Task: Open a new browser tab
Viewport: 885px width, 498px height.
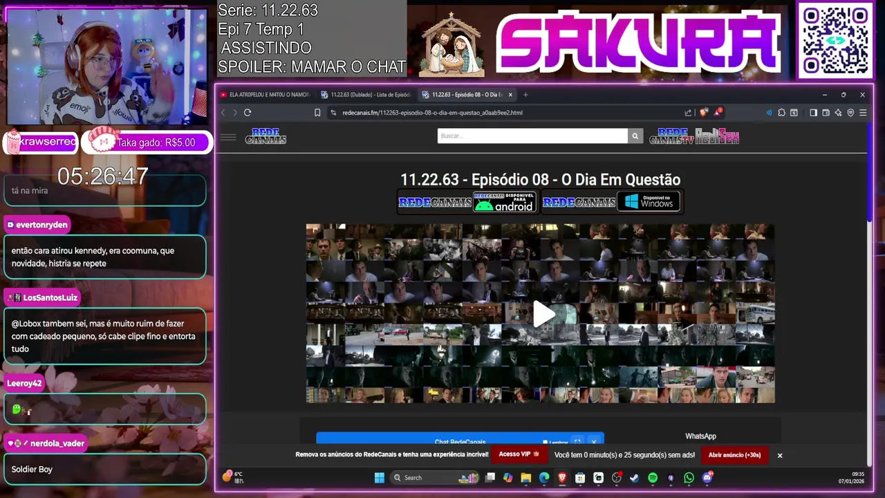Action: coord(525,95)
